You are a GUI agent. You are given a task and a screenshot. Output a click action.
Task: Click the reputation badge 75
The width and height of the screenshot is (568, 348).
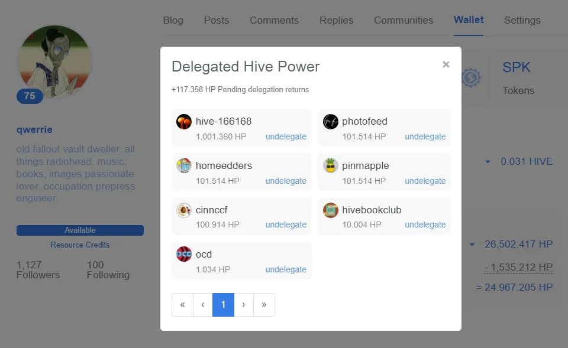[30, 96]
